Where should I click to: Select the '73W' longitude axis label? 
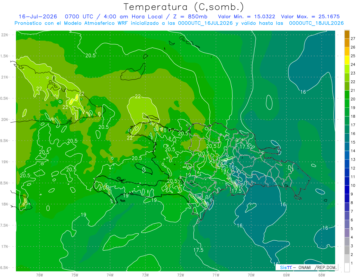(145, 275)
